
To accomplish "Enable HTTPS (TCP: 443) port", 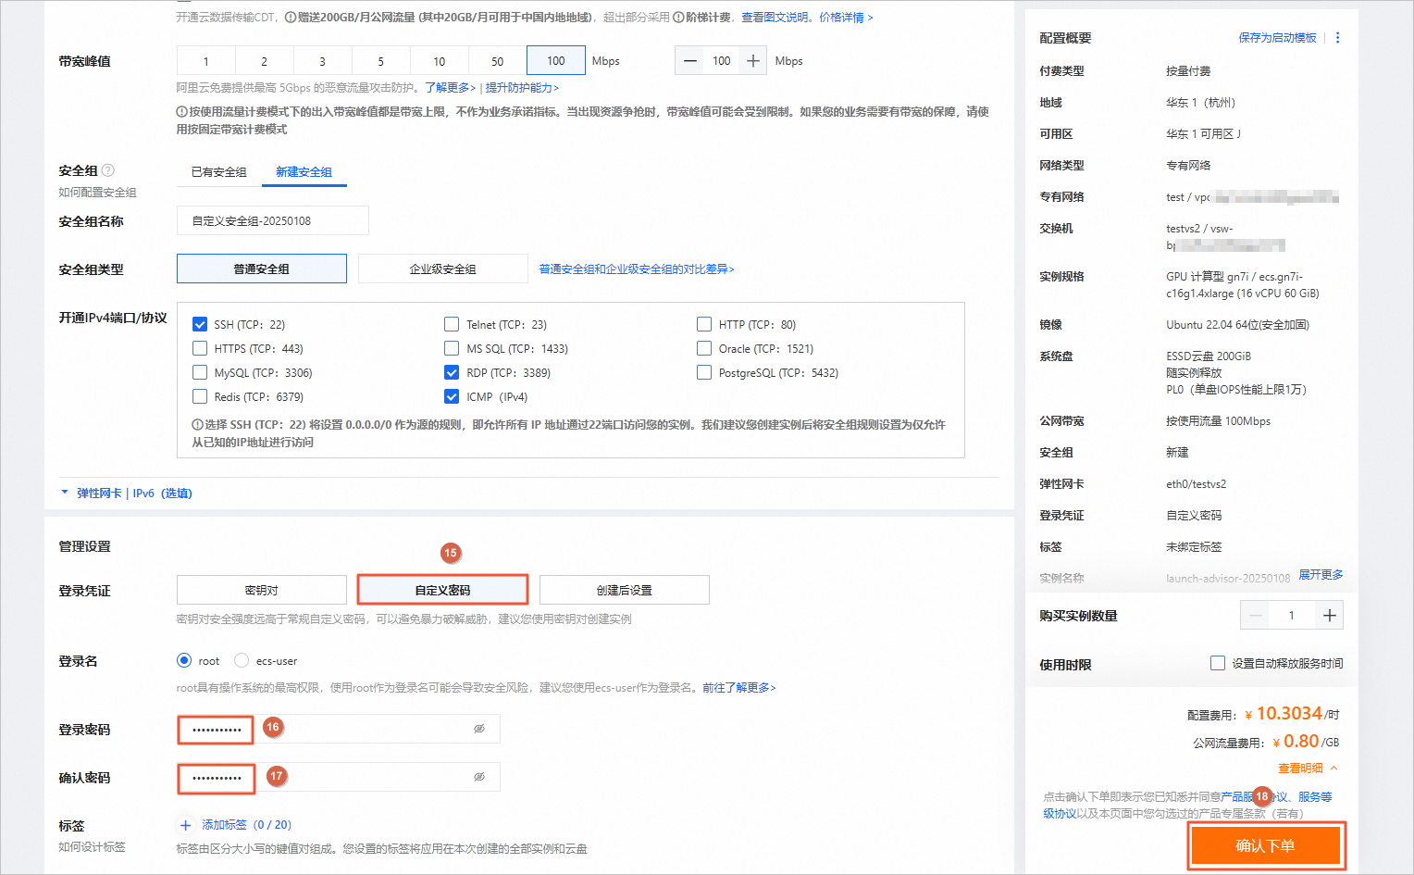I will pyautogui.click(x=200, y=348).
